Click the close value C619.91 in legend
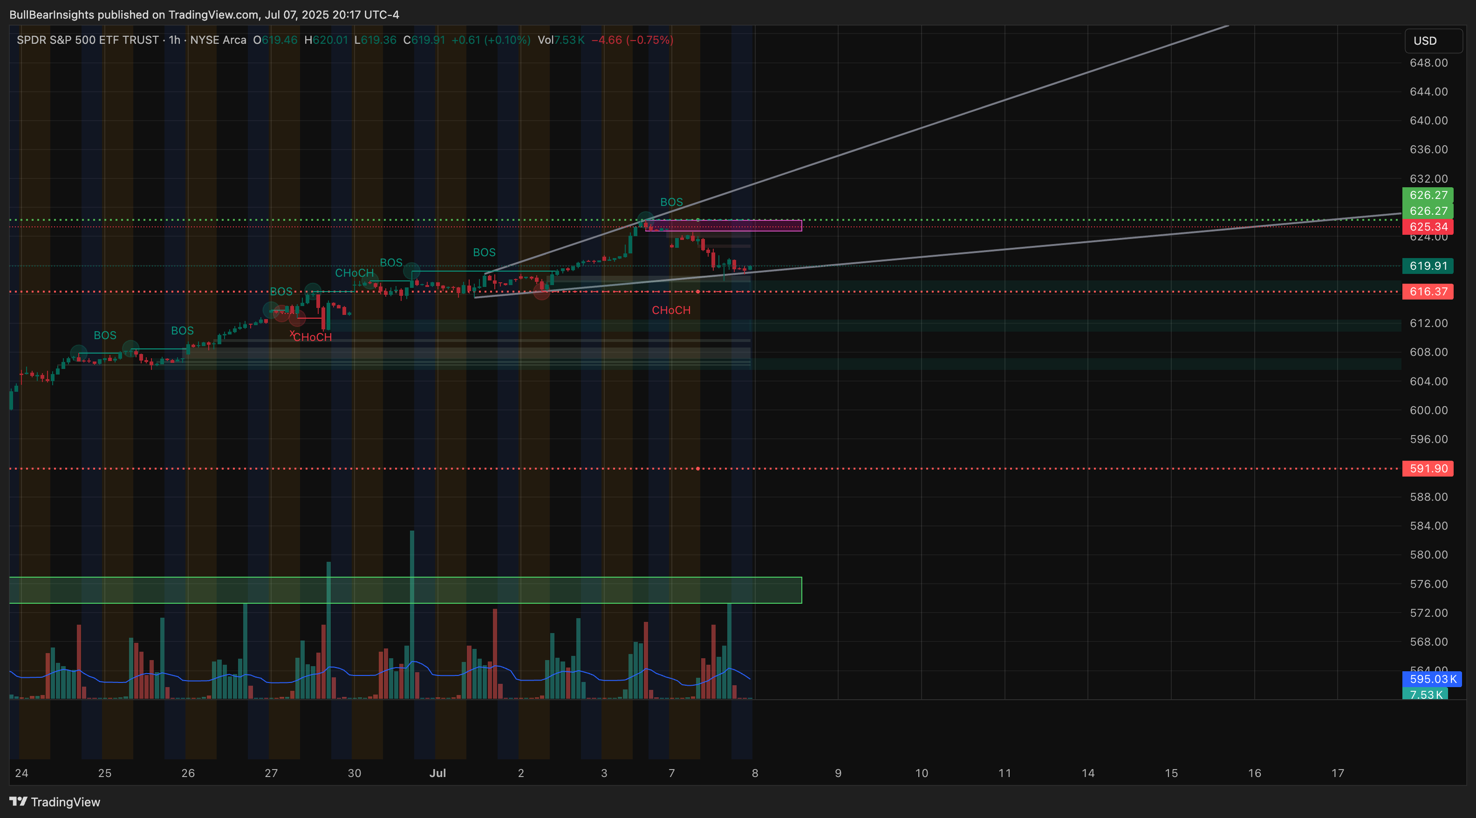Viewport: 1476px width, 818px height. (x=424, y=40)
